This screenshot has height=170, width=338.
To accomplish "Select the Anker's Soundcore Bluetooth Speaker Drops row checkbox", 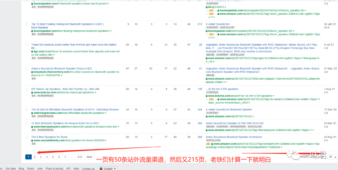I will click(x=27, y=68).
